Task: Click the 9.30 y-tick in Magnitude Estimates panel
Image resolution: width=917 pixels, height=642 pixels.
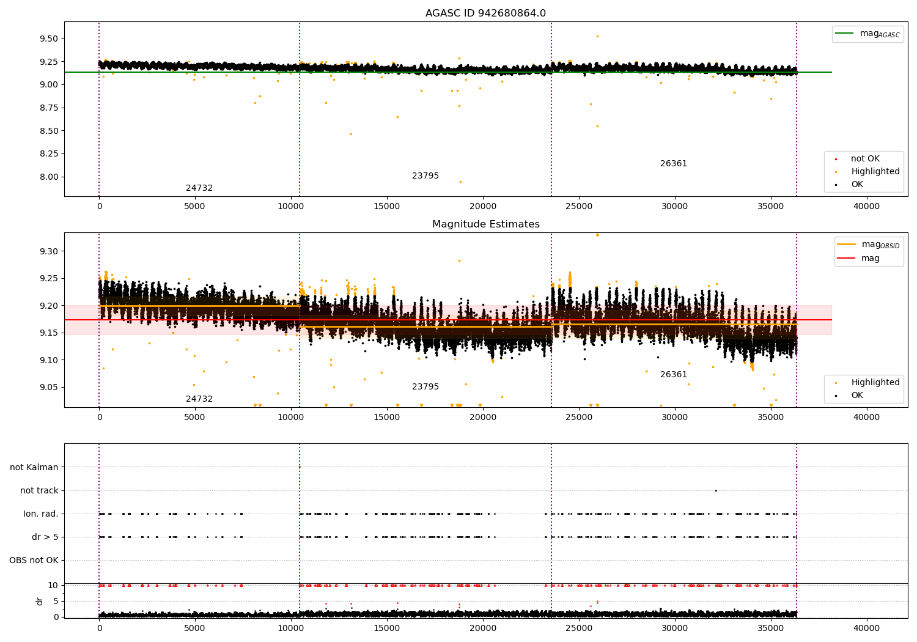Action: [48, 251]
